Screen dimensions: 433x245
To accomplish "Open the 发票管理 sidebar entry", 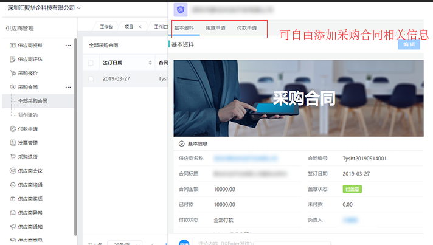I will [27, 143].
